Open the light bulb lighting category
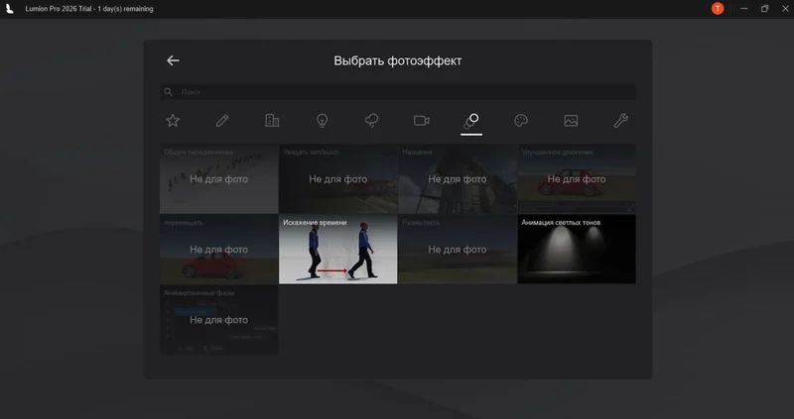Image resolution: width=794 pixels, height=419 pixels. (322, 120)
